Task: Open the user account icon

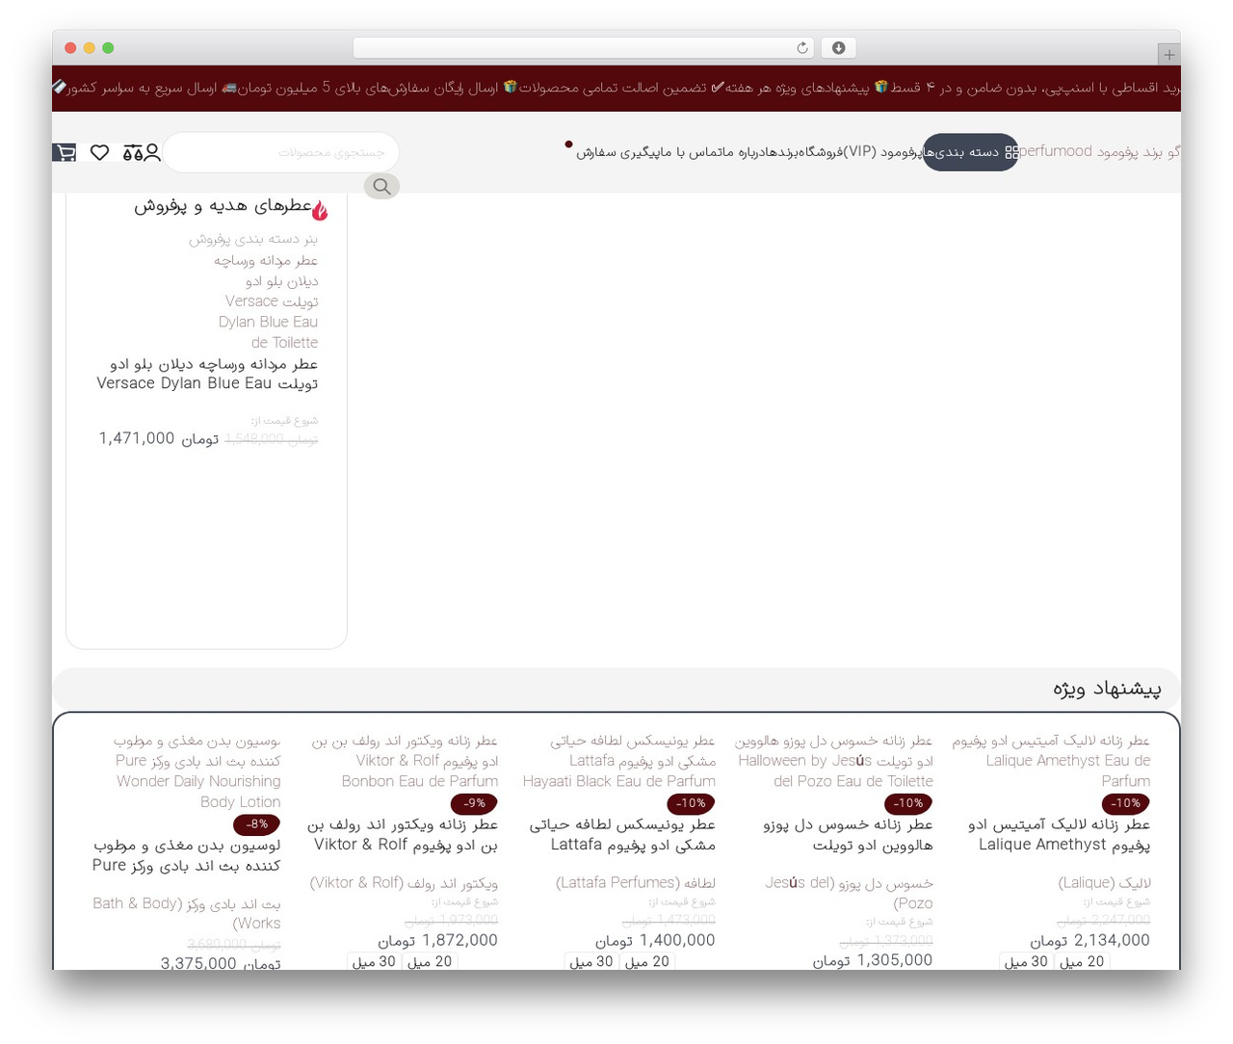Action: (152, 152)
